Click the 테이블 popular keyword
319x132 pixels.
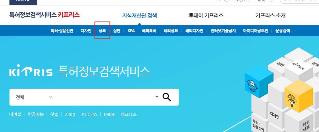pyautogui.click(x=15, y=114)
